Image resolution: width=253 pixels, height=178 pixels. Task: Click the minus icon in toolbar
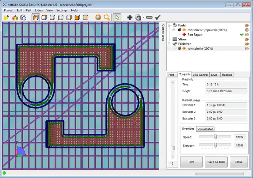click(x=148, y=17)
